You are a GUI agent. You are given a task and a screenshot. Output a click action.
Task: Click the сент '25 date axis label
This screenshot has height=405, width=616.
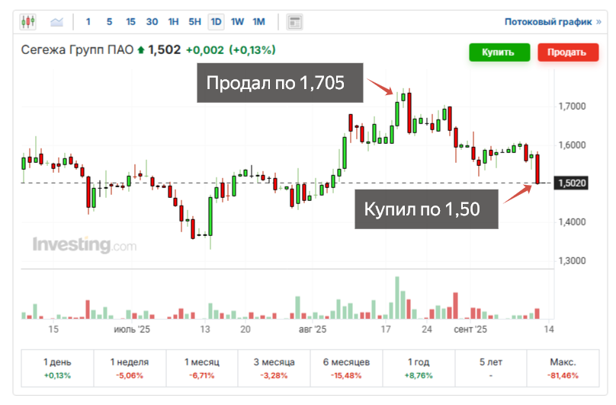pyautogui.click(x=470, y=330)
